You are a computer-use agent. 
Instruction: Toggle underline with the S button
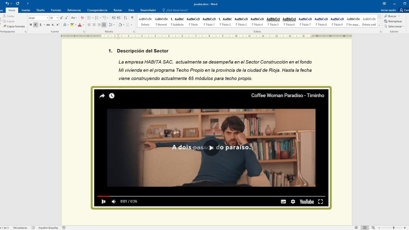[41, 25]
